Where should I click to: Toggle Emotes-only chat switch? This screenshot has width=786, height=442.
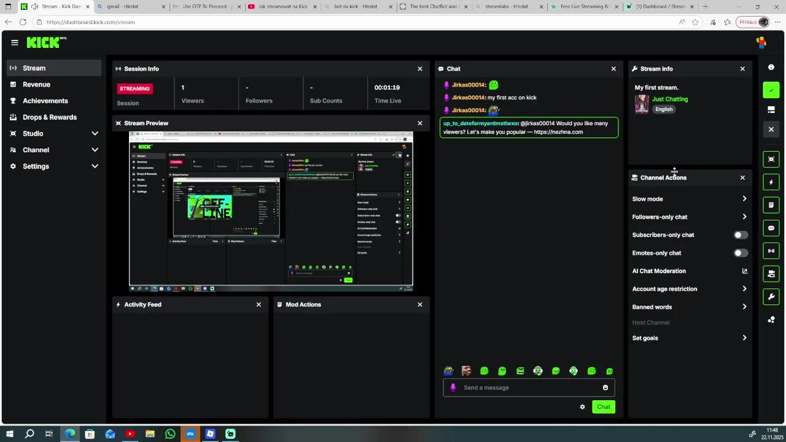[741, 253]
